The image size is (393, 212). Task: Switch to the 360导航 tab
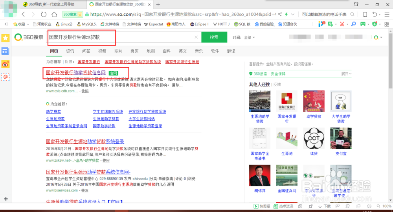coord(51,4)
